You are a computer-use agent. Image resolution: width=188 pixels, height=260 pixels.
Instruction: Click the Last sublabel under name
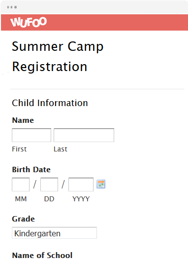(x=61, y=149)
